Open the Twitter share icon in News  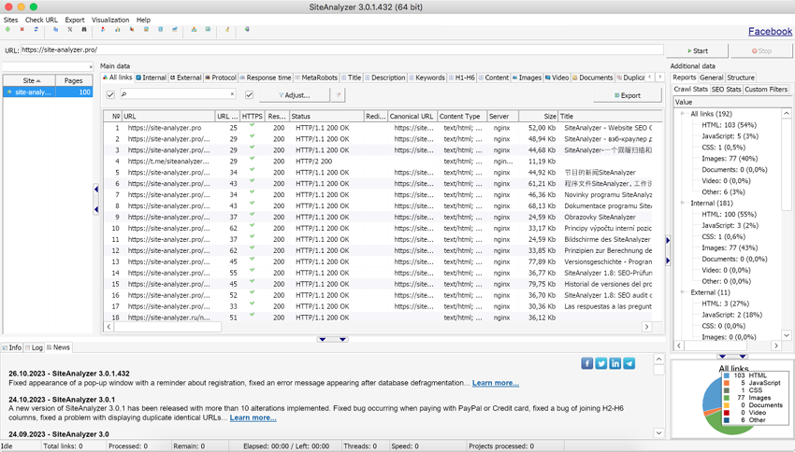point(601,363)
